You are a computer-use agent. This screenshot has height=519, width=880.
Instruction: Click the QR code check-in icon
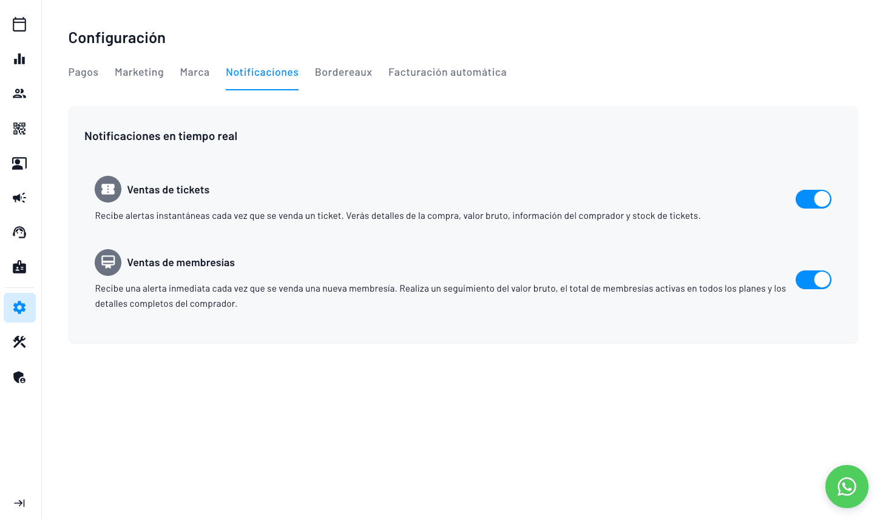tap(19, 129)
